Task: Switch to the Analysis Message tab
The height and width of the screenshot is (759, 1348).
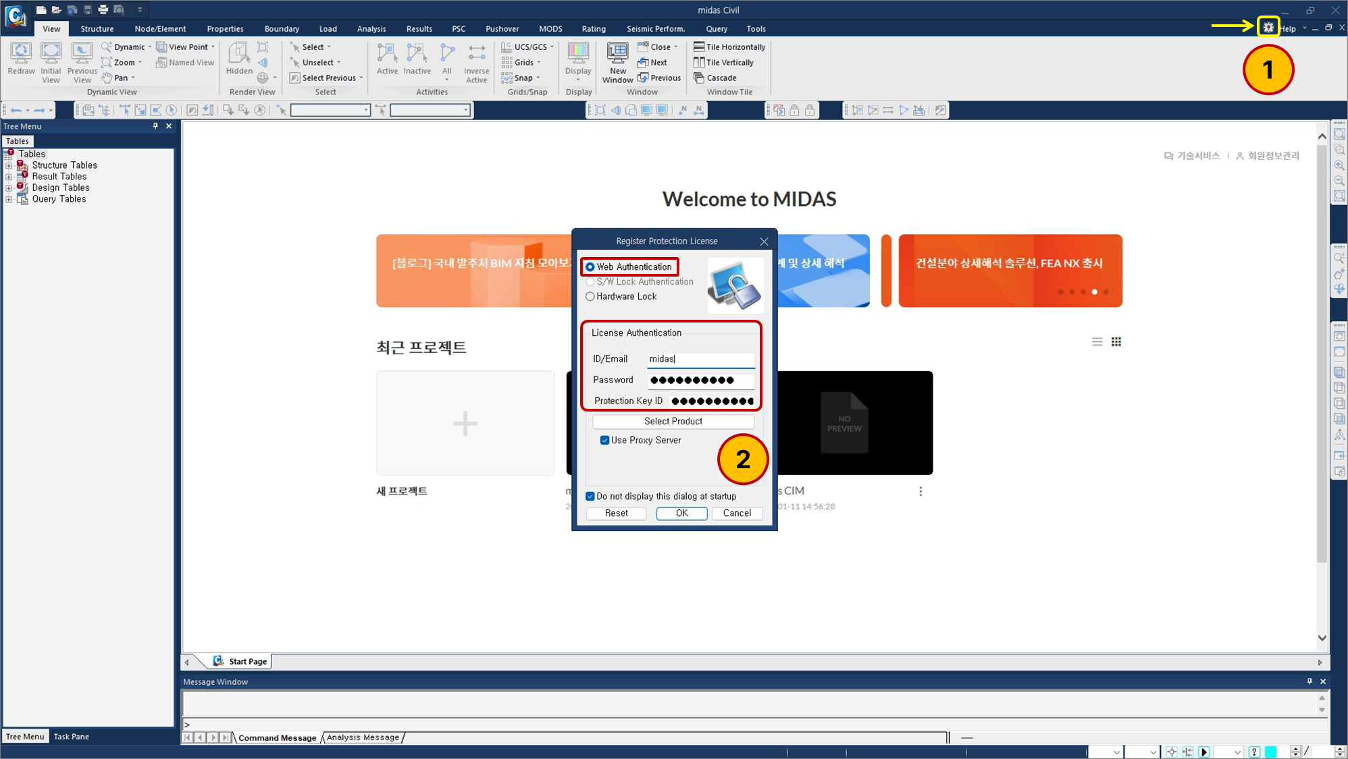Action: 363,737
